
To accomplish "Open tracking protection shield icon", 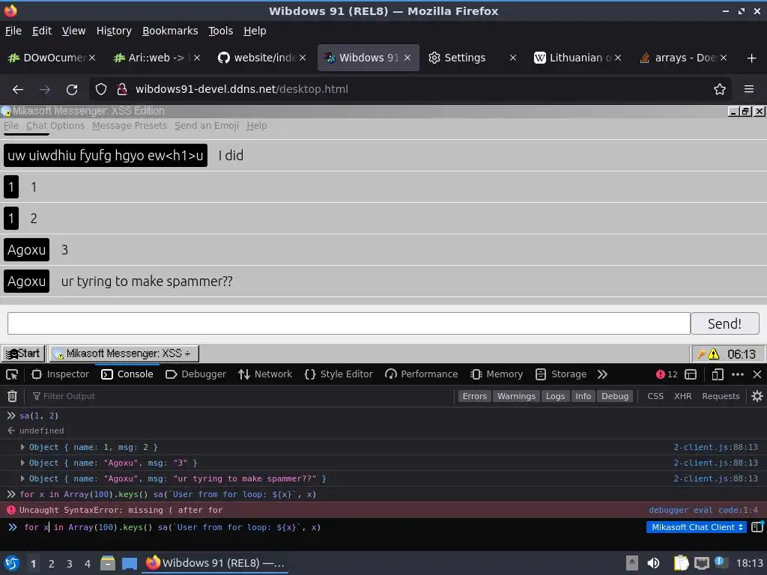I will pyautogui.click(x=101, y=90).
